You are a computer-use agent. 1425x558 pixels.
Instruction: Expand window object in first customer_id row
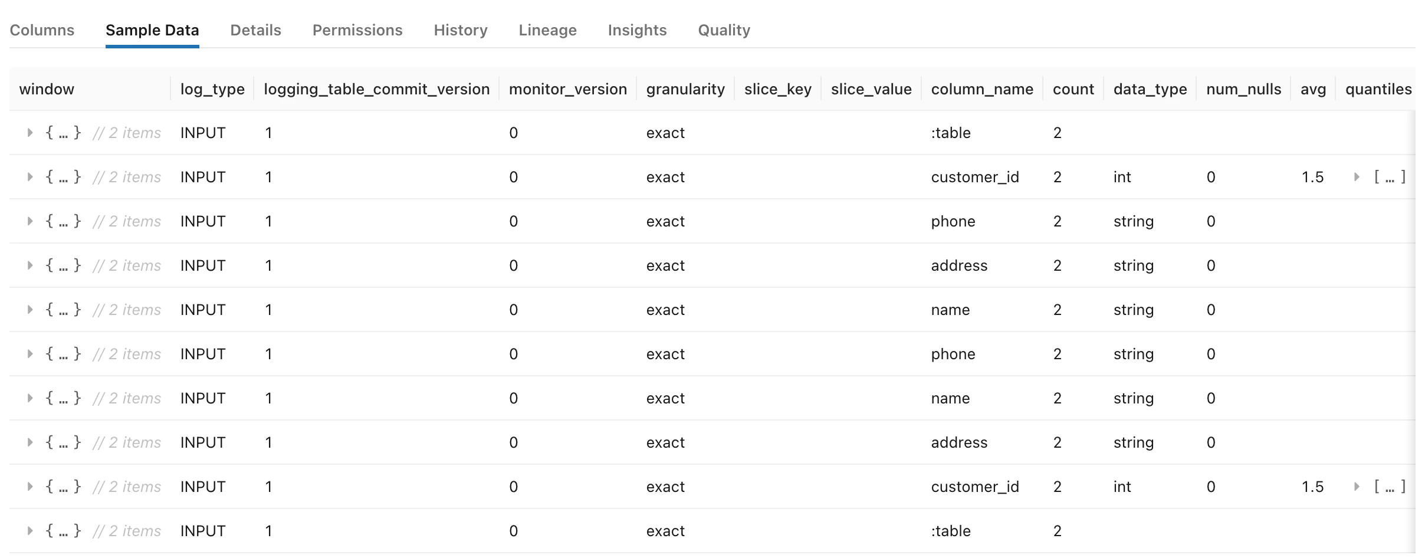[x=29, y=177]
